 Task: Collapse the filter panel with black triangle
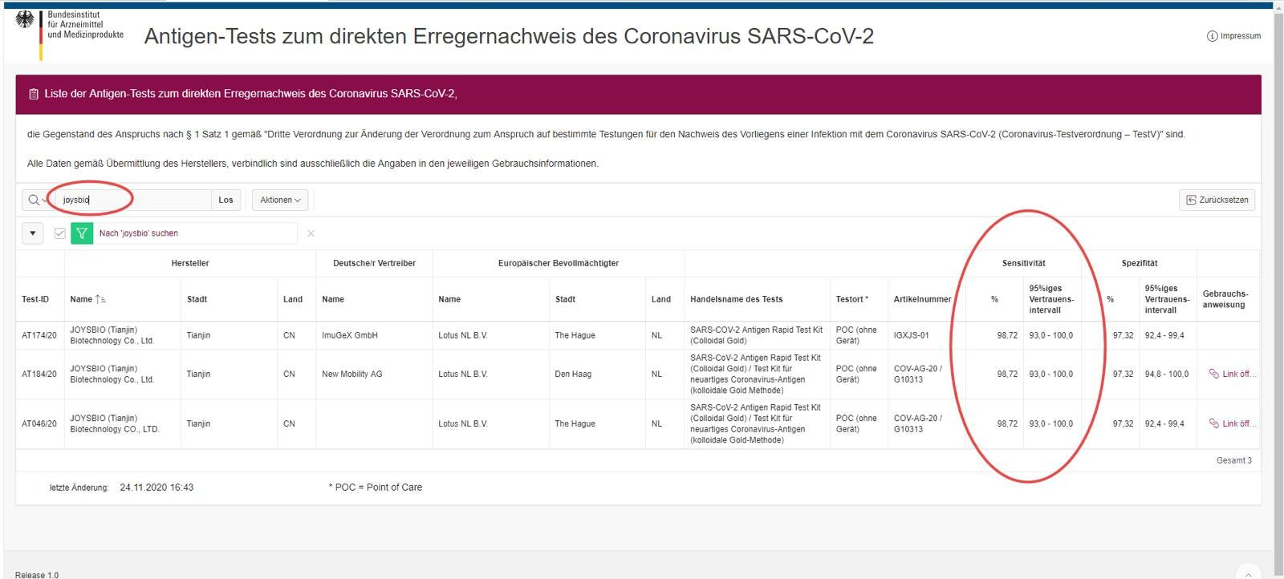[32, 233]
